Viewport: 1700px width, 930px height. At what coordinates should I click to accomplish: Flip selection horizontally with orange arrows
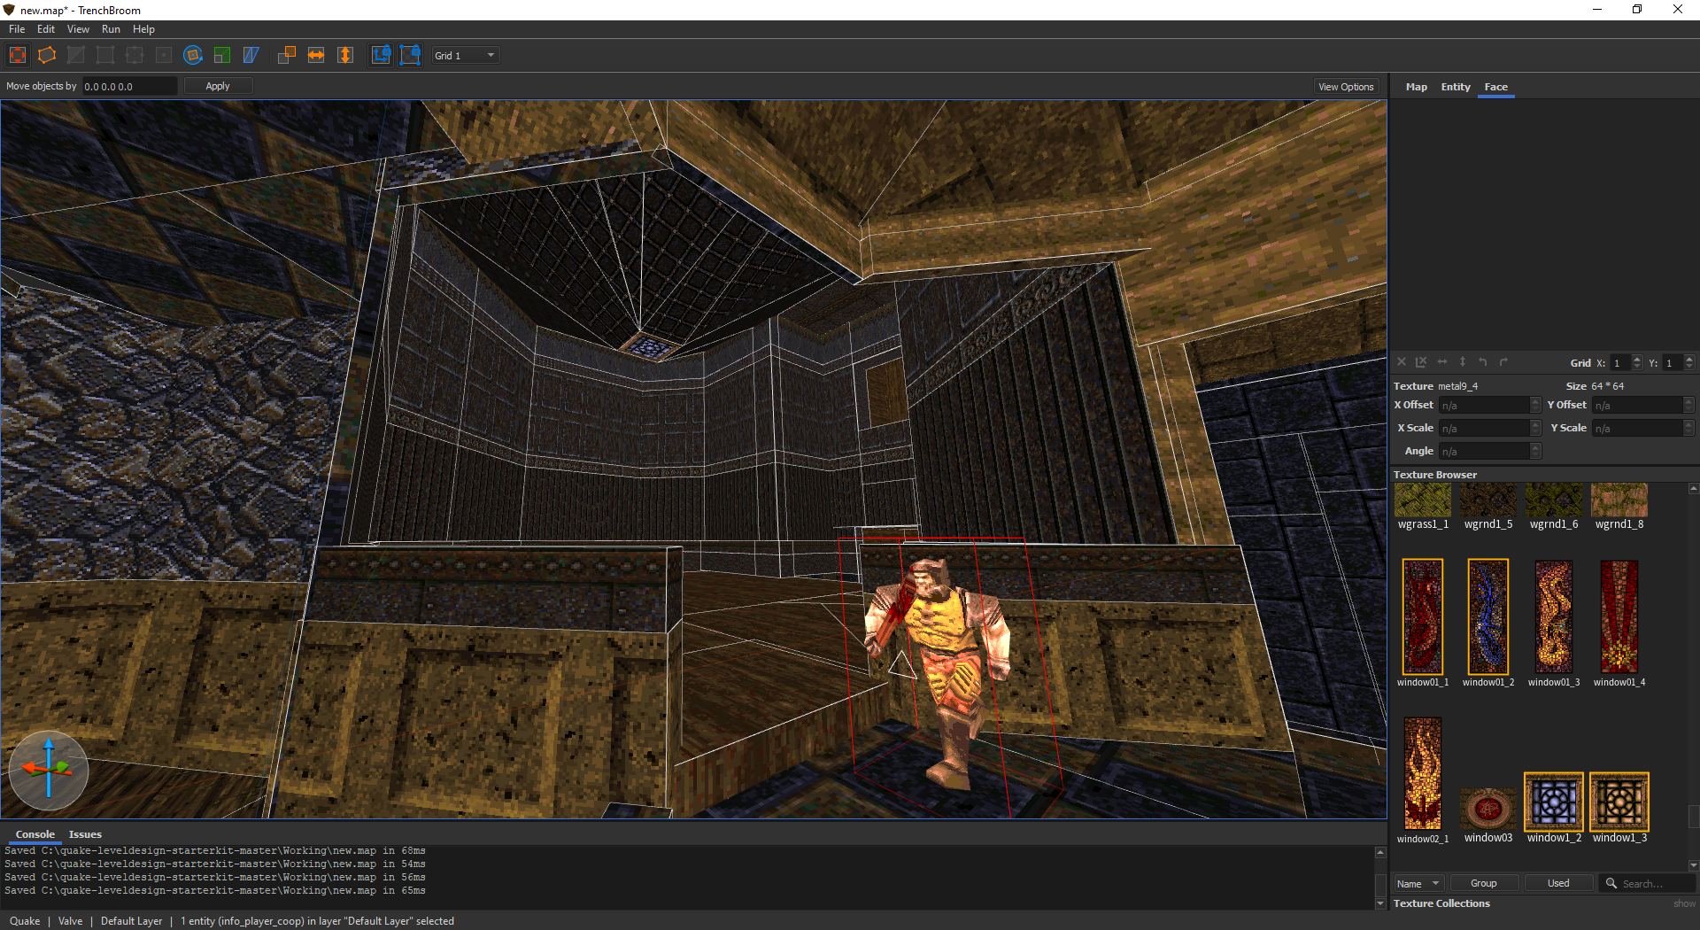(x=316, y=55)
